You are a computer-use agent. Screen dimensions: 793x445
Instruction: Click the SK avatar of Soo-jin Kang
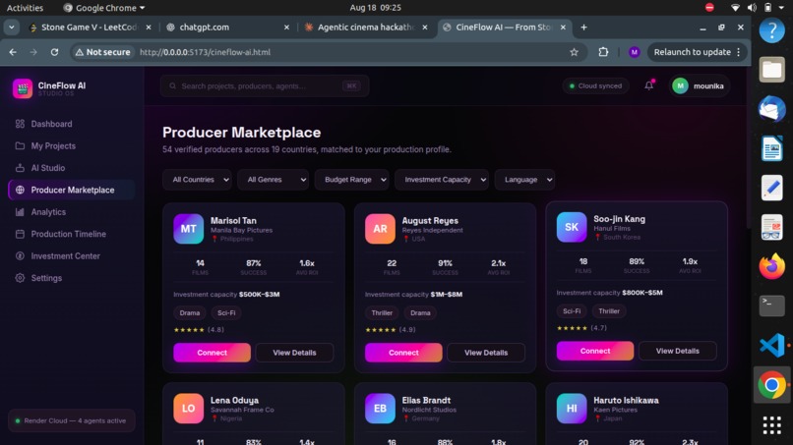[572, 227]
